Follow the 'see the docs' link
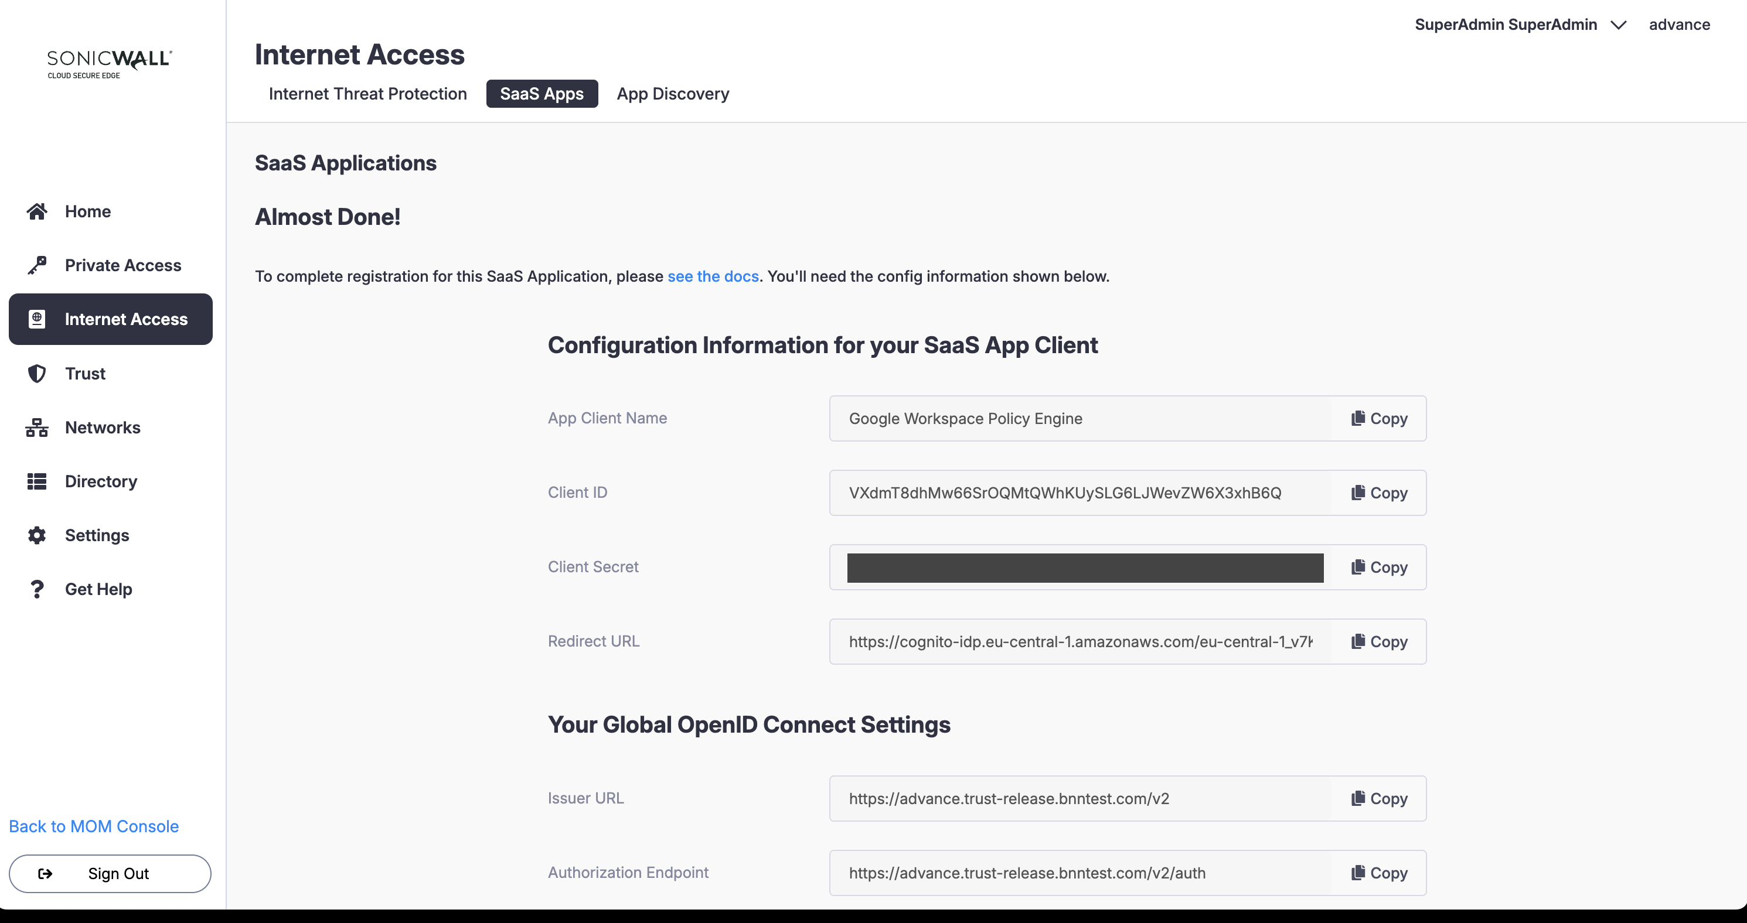The image size is (1747, 923). (713, 276)
